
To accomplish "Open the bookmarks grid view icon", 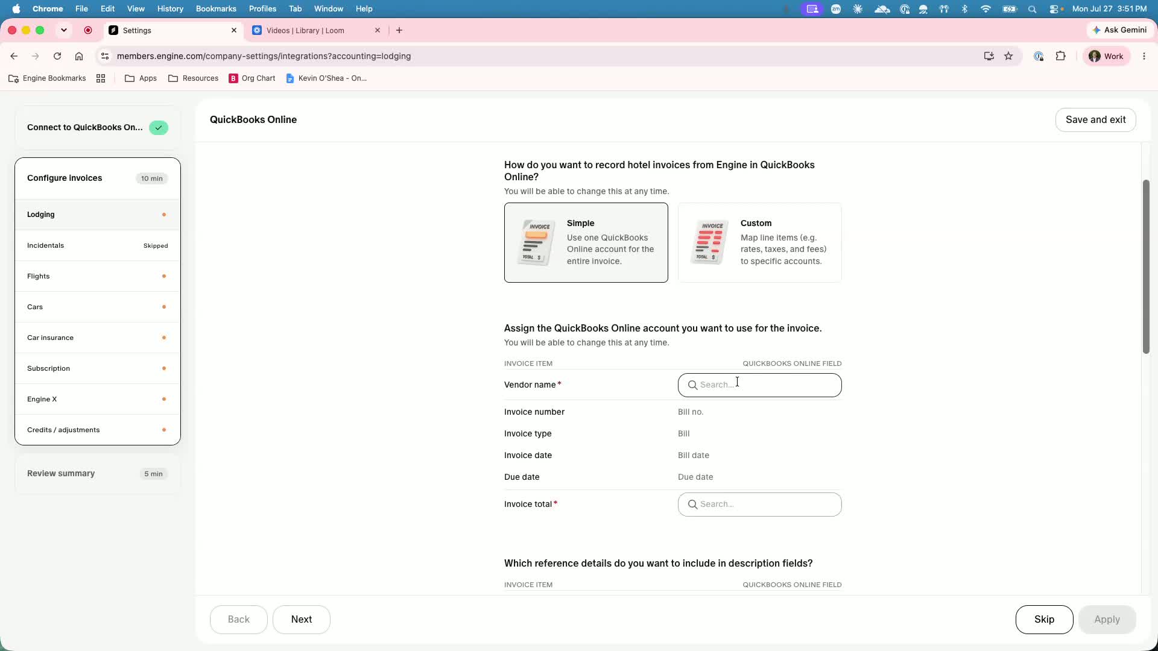I will pyautogui.click(x=101, y=78).
